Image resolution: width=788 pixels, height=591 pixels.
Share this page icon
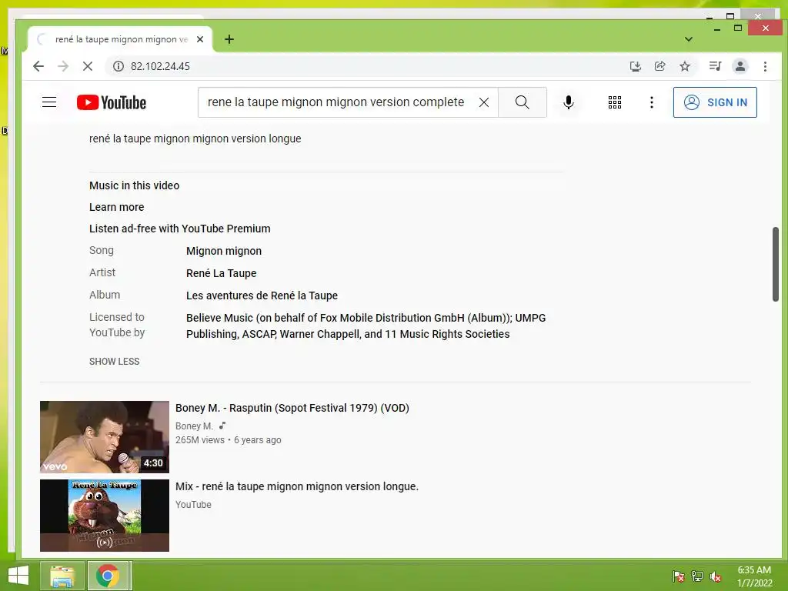659,66
